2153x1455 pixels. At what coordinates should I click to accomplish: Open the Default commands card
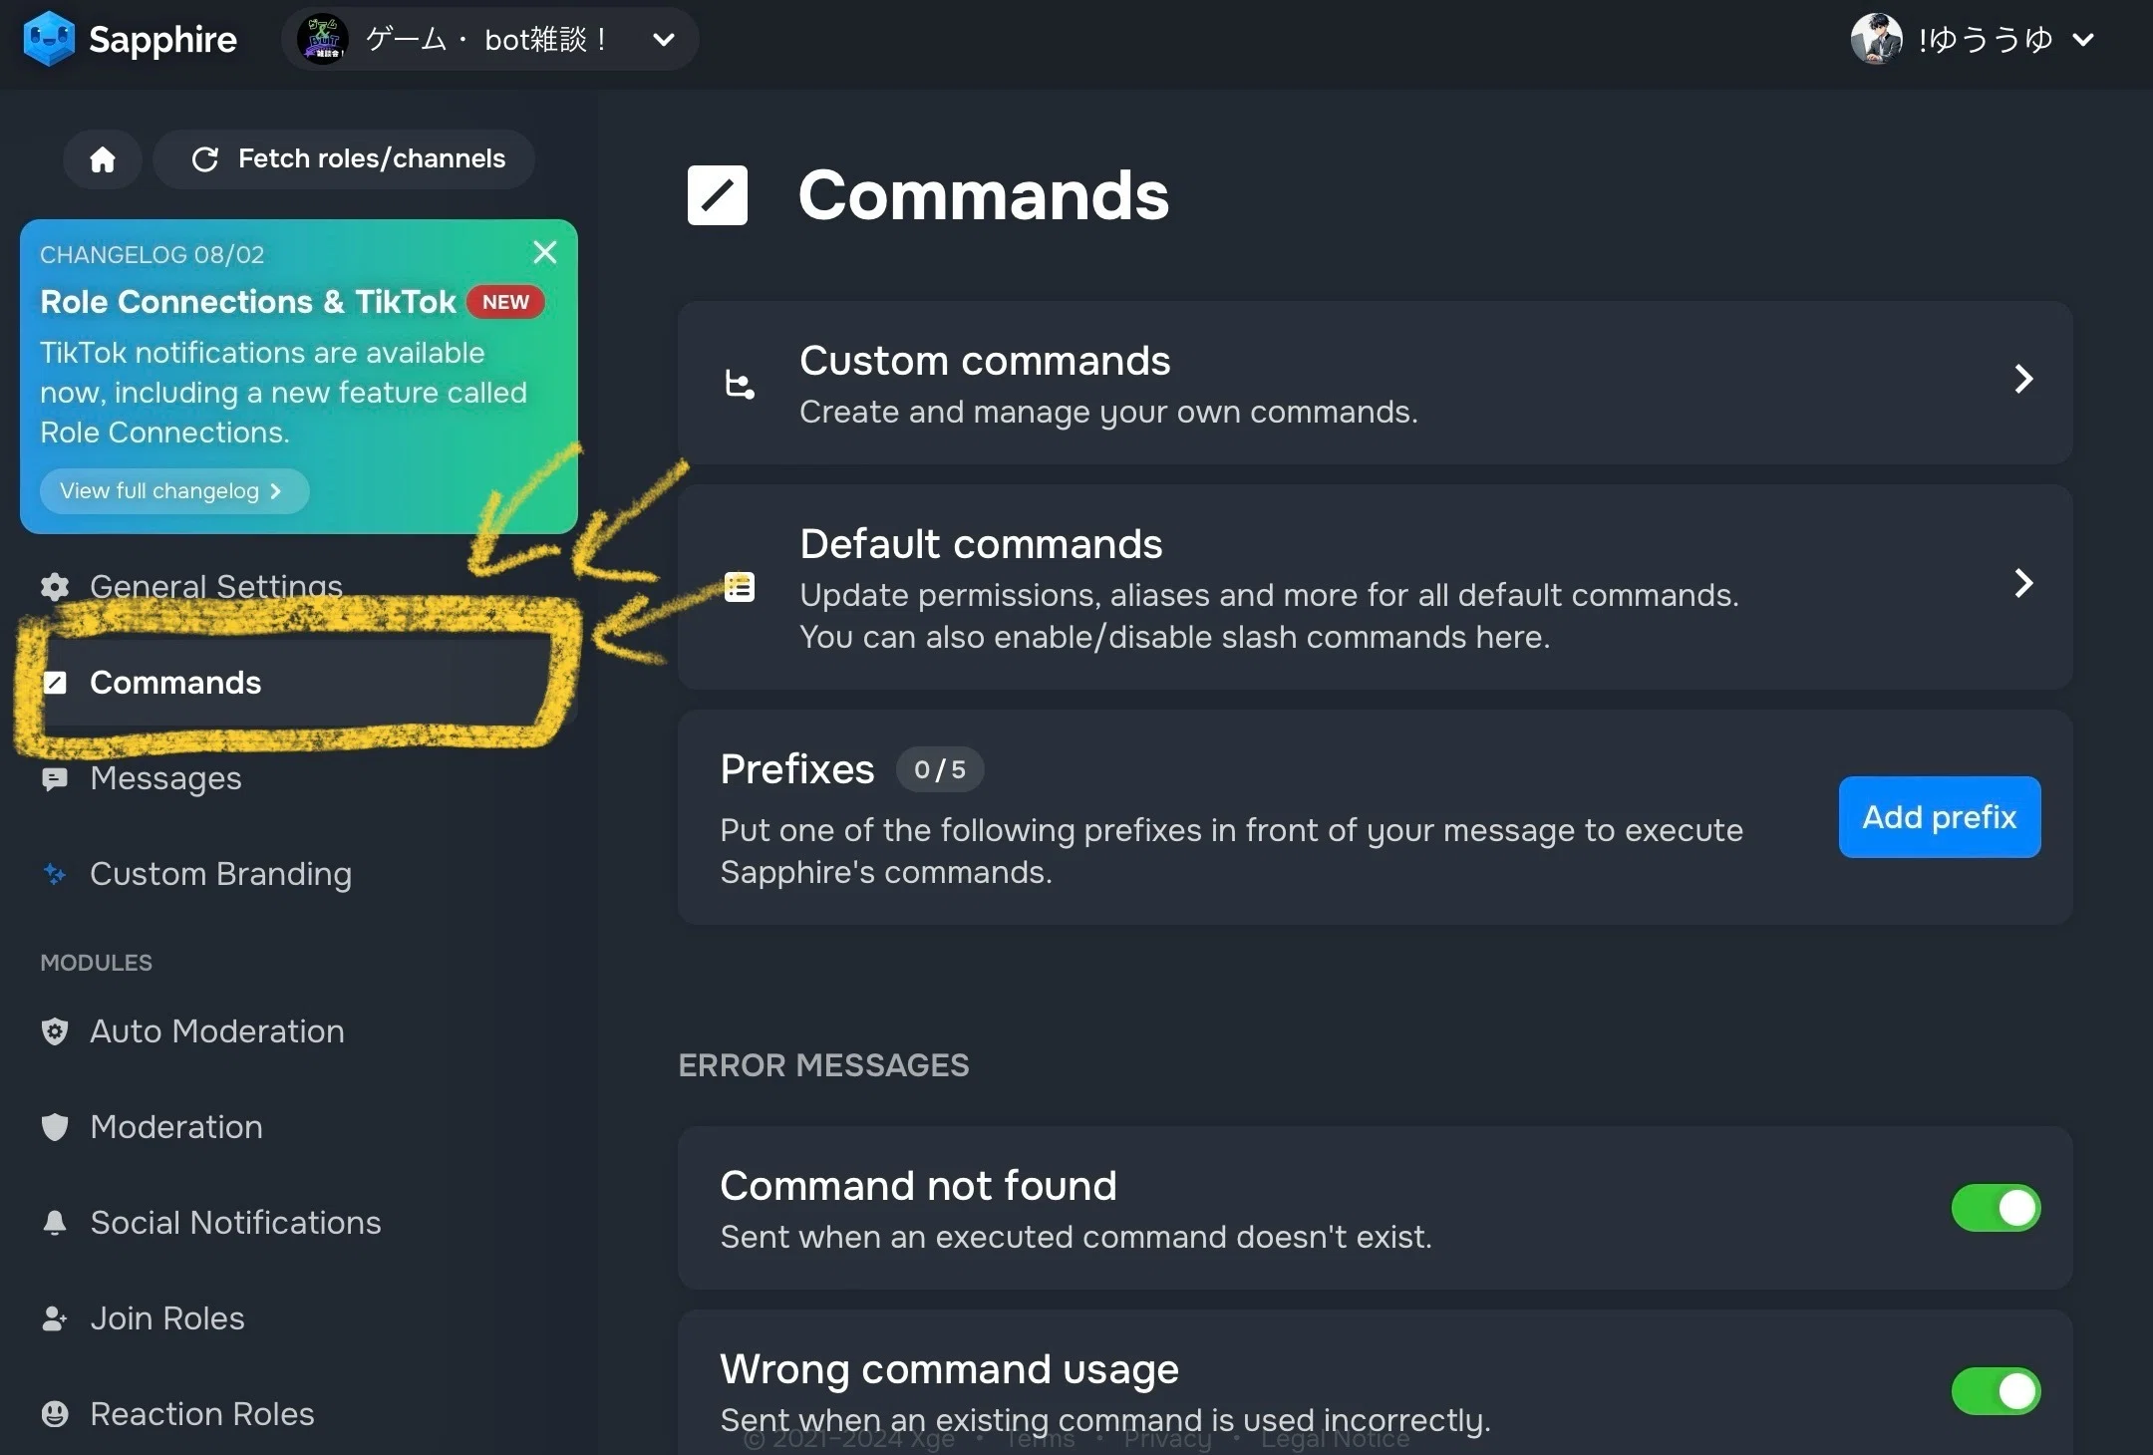tap(1375, 587)
